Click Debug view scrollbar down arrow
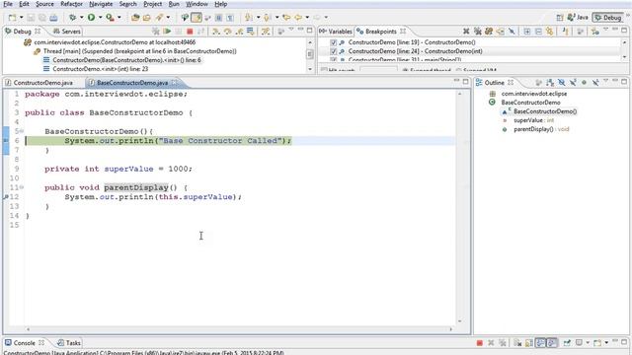632x355 pixels. pos(309,69)
